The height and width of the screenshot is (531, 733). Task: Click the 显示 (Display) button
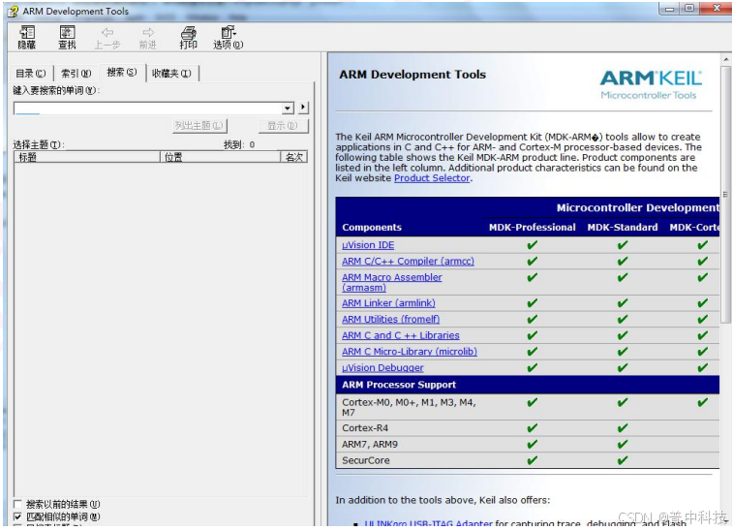click(284, 125)
